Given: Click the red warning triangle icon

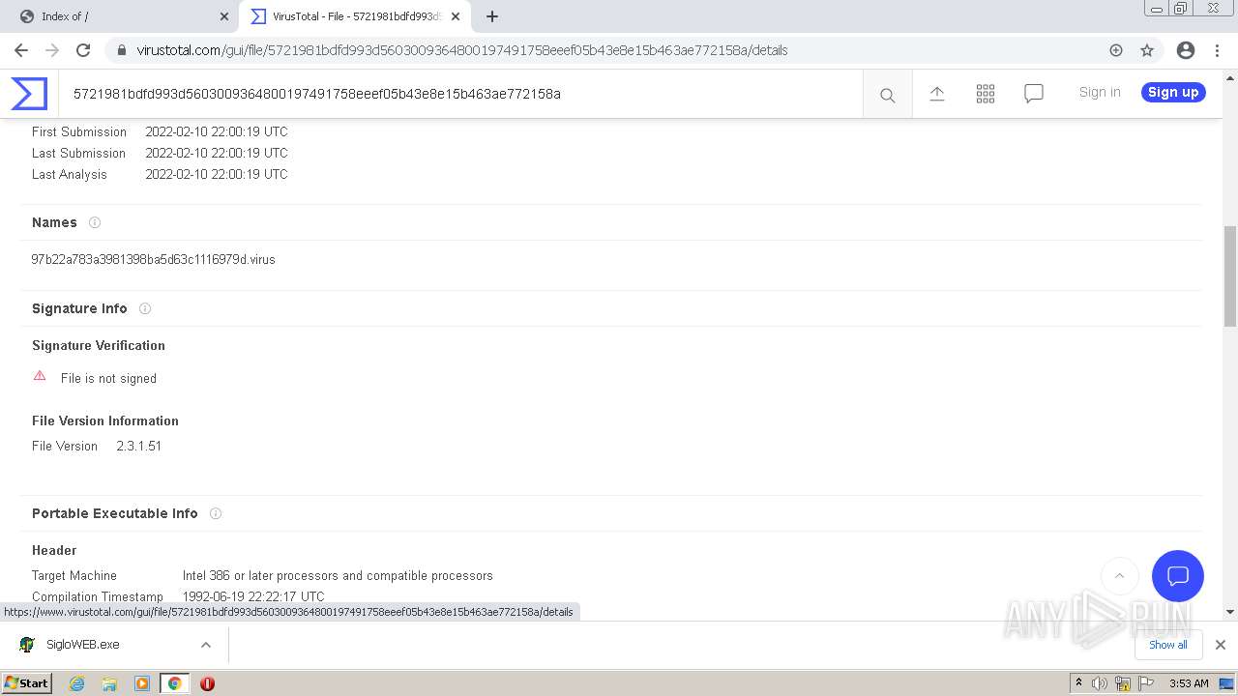Looking at the screenshot, I should (40, 376).
